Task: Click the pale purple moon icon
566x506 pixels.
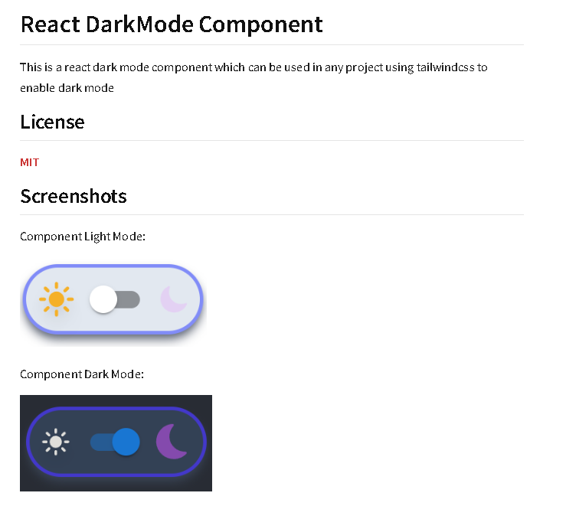Action: coord(174,299)
